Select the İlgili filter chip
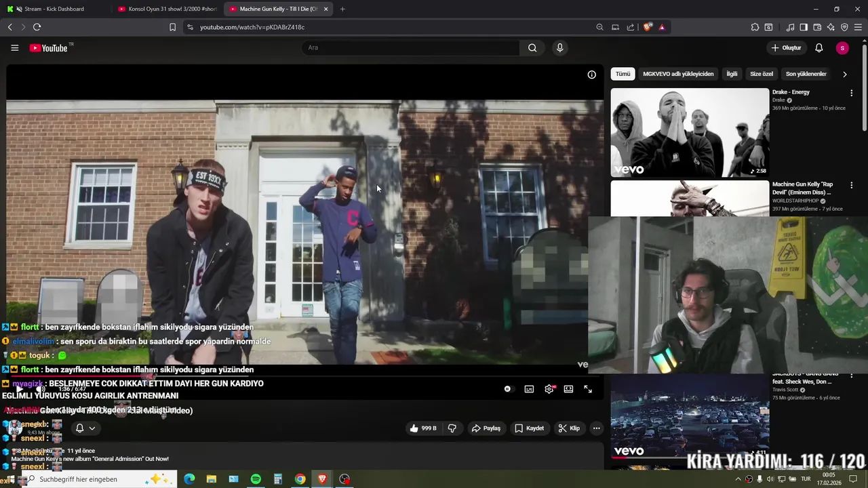The width and height of the screenshot is (868, 488). (732, 74)
